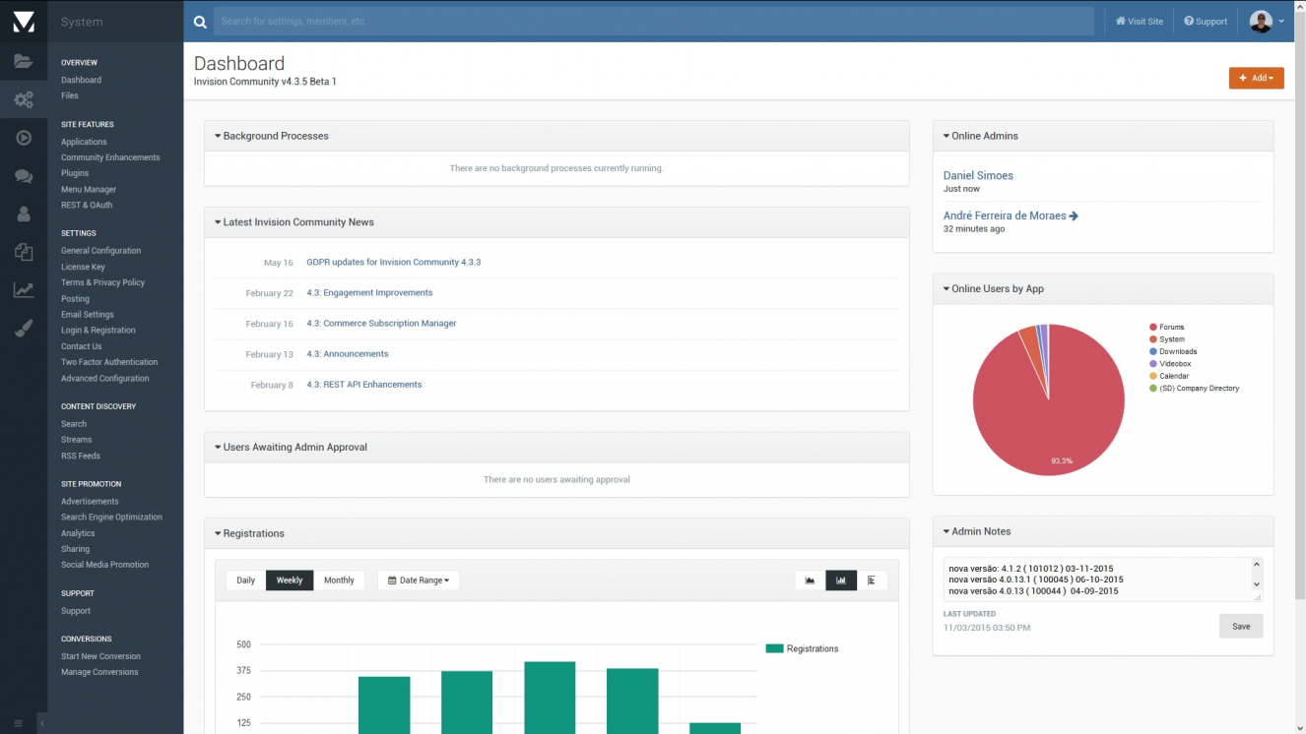This screenshot has height=734, width=1306.
Task: Open the orange Add dropdown button
Action: point(1256,78)
